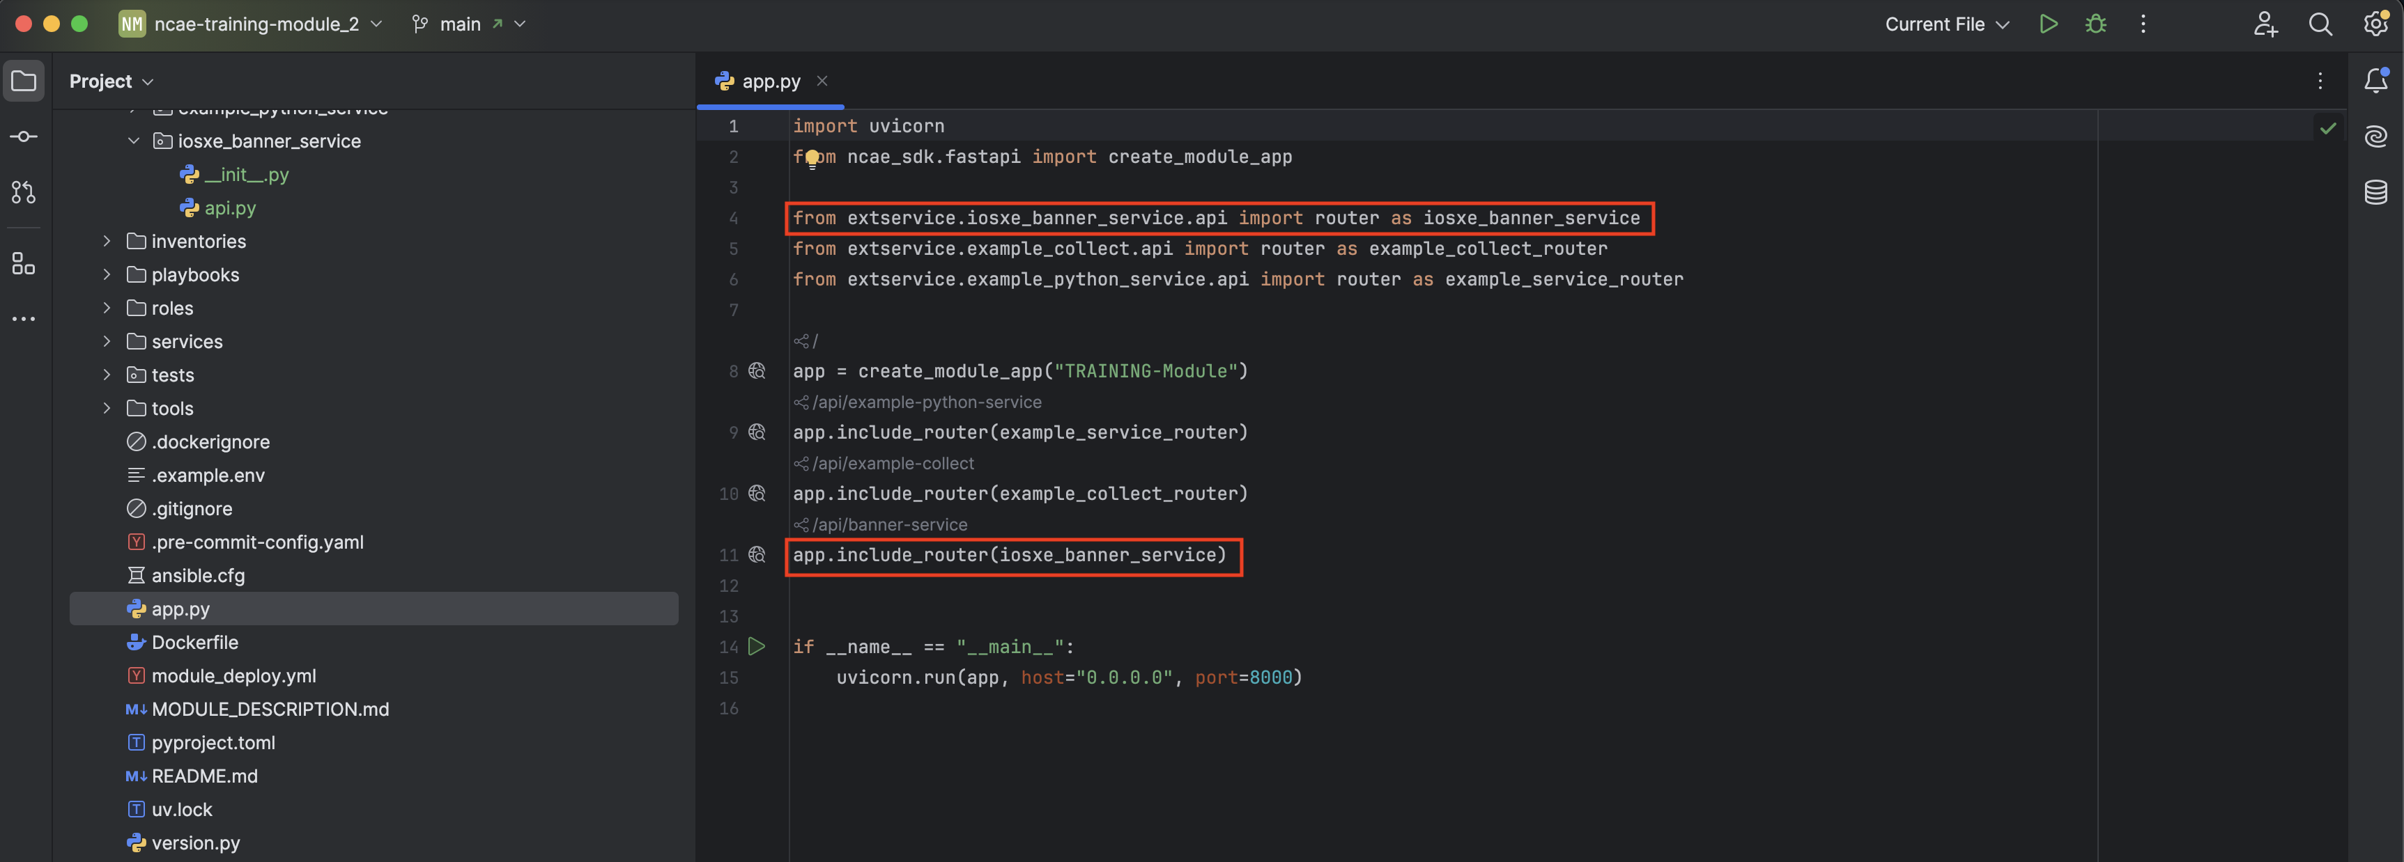Open __init__.py in iosxe_banner_service

(x=234, y=175)
